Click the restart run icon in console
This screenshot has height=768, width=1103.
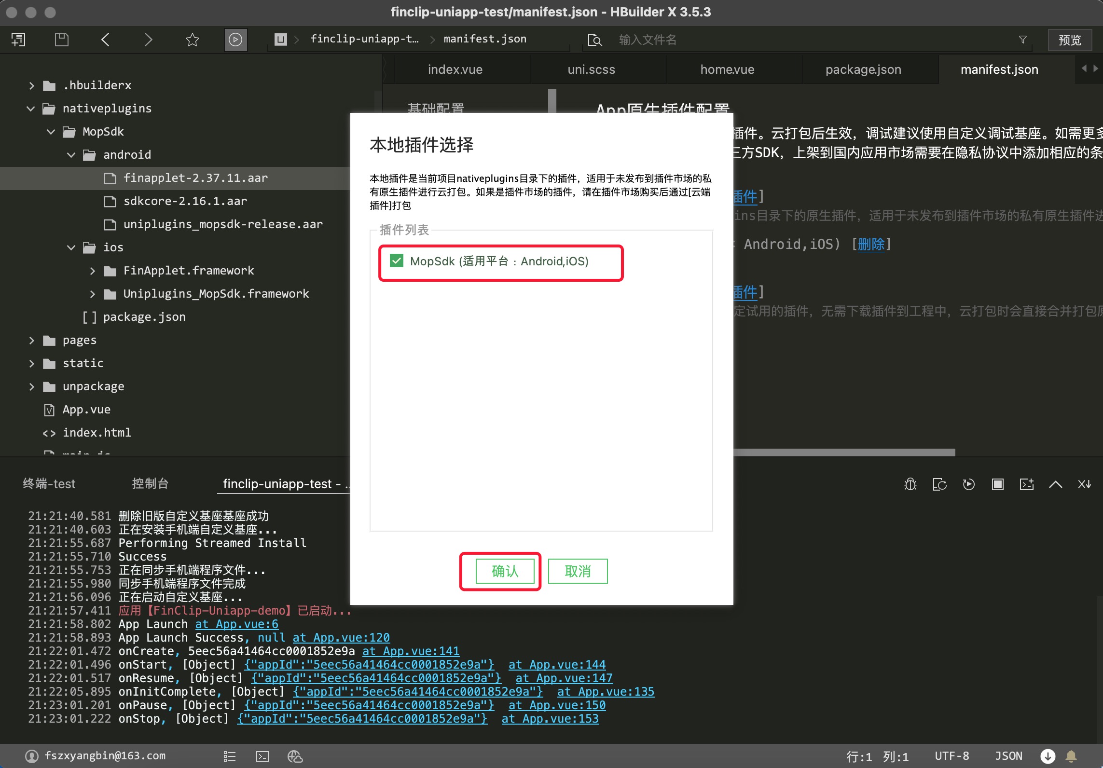click(968, 484)
